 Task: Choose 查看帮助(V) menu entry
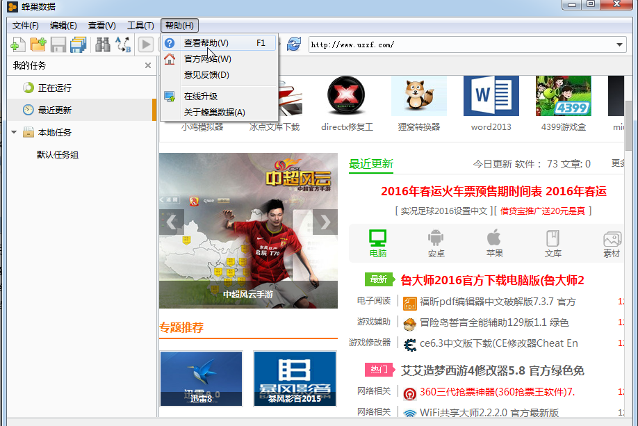coord(220,42)
